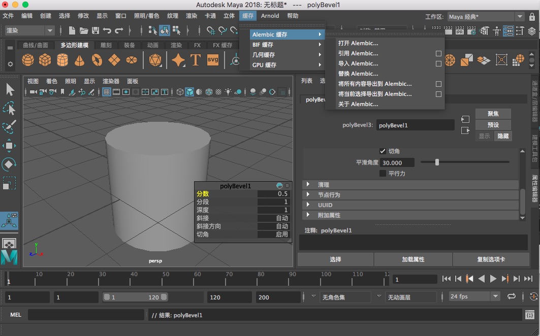
Task: Create a polygon cube from the shelf
Action: [45, 60]
